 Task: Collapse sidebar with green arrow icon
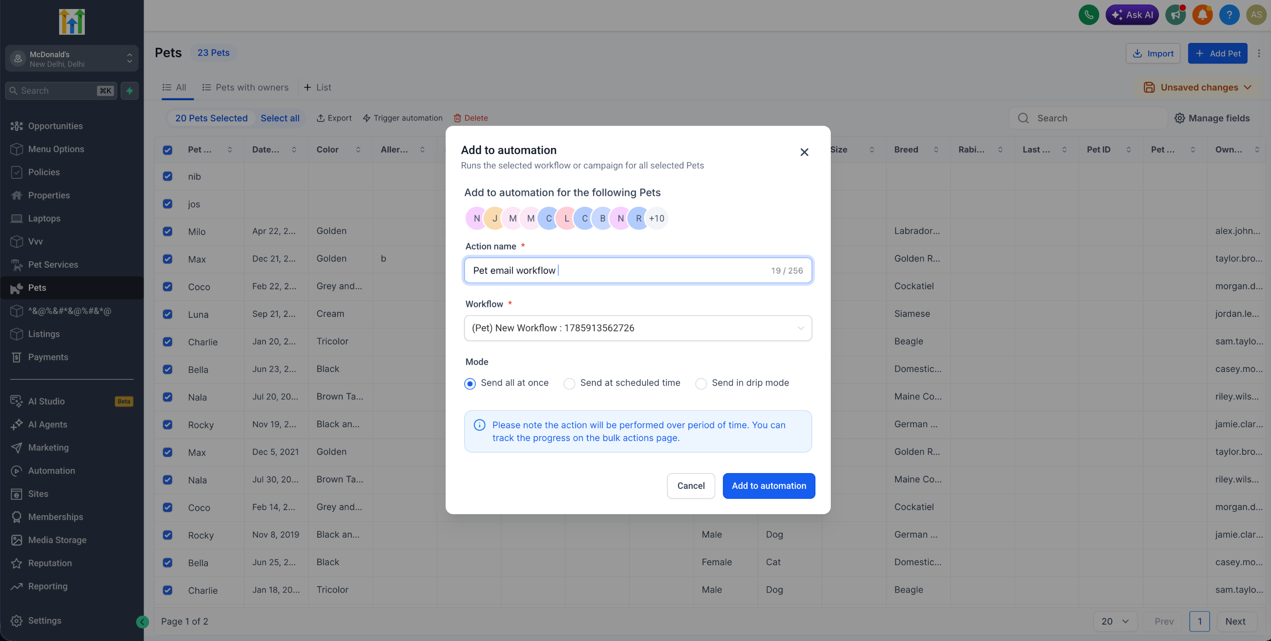click(142, 622)
